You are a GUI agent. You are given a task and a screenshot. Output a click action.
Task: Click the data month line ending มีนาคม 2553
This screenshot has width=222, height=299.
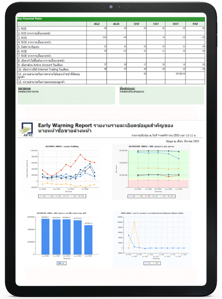pos(182,141)
